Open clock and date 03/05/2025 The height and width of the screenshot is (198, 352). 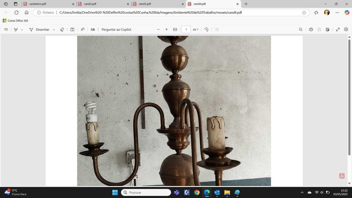[340, 192]
